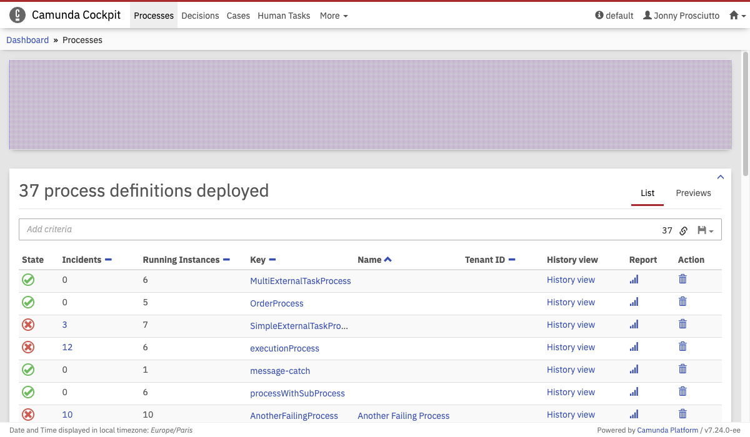Collapse the process definitions panel
750x437 pixels.
(x=720, y=177)
